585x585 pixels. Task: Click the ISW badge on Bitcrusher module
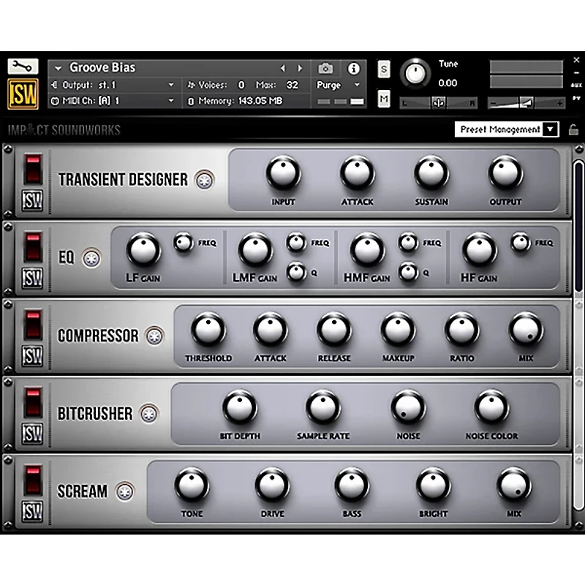[32, 434]
